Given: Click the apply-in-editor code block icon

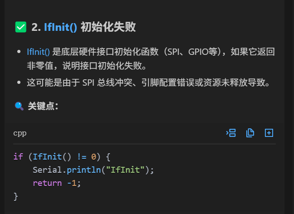Looking at the screenshot, I should (231, 133).
